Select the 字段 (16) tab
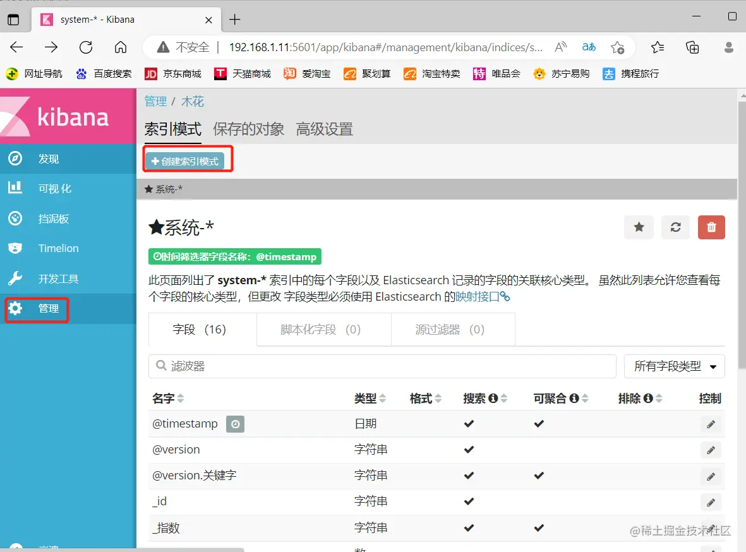 202,329
